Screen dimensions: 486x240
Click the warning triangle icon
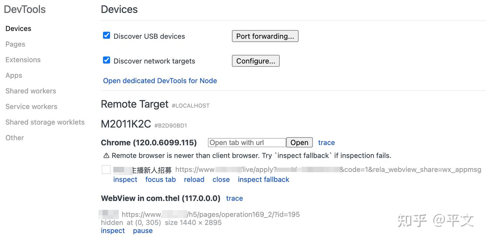tap(106, 156)
